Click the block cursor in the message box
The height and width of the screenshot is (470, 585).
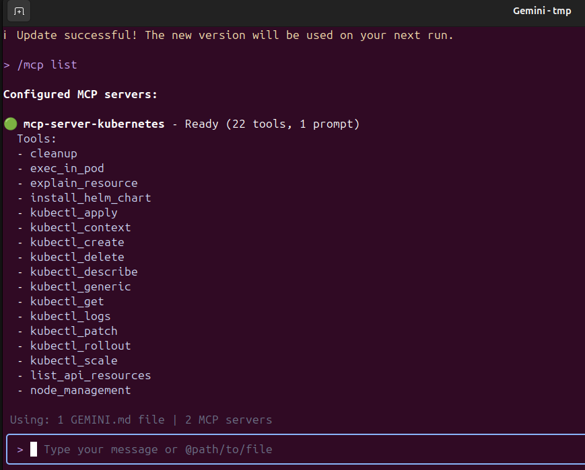pyautogui.click(x=34, y=449)
